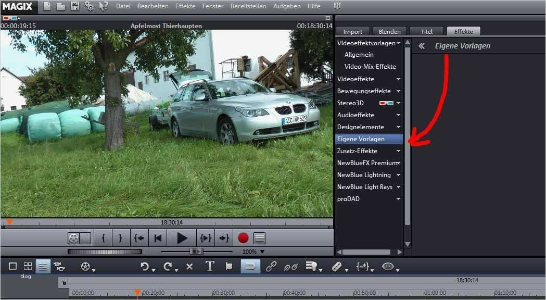Switch to timeline mode view
Viewport: 546px width, 300px height.
click(x=43, y=267)
